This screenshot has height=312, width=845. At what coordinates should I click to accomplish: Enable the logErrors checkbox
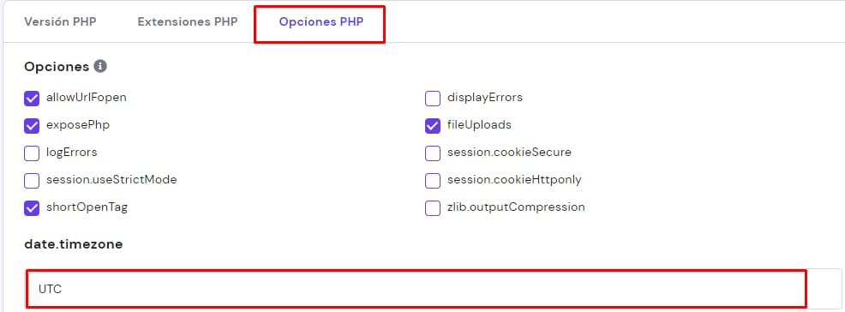pyautogui.click(x=32, y=153)
